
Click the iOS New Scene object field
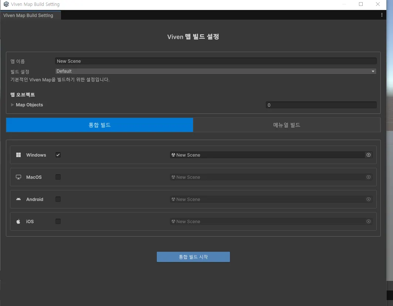pyautogui.click(x=271, y=221)
